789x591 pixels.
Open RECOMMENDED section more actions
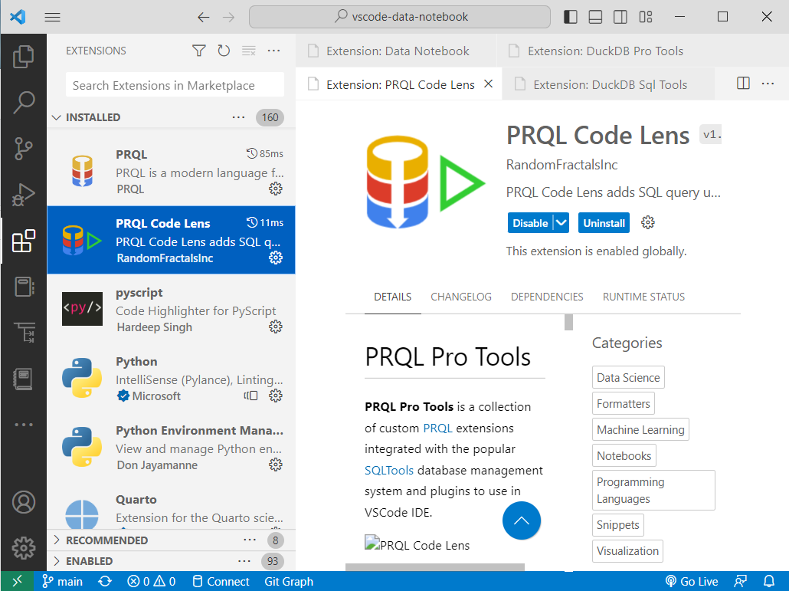(x=250, y=540)
